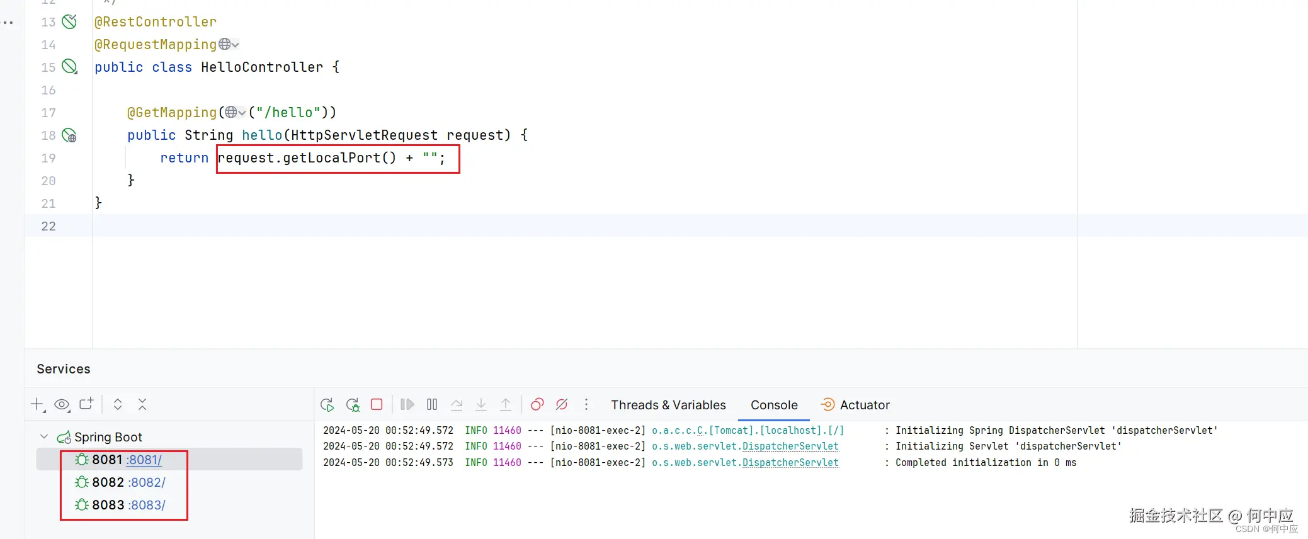
Task: Click the endpoint gutter icon on line 18
Action: click(x=69, y=135)
